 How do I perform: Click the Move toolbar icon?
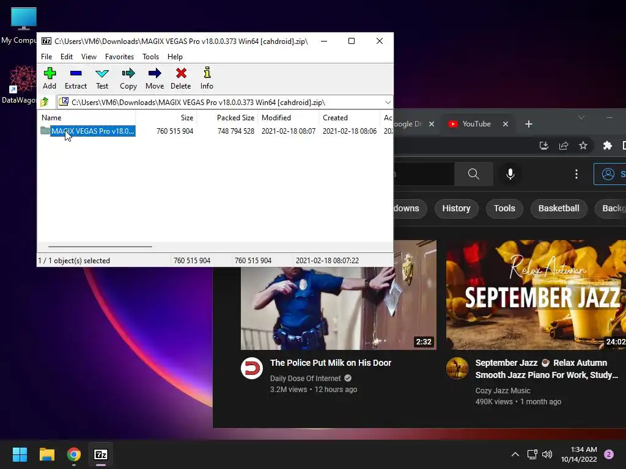click(155, 78)
